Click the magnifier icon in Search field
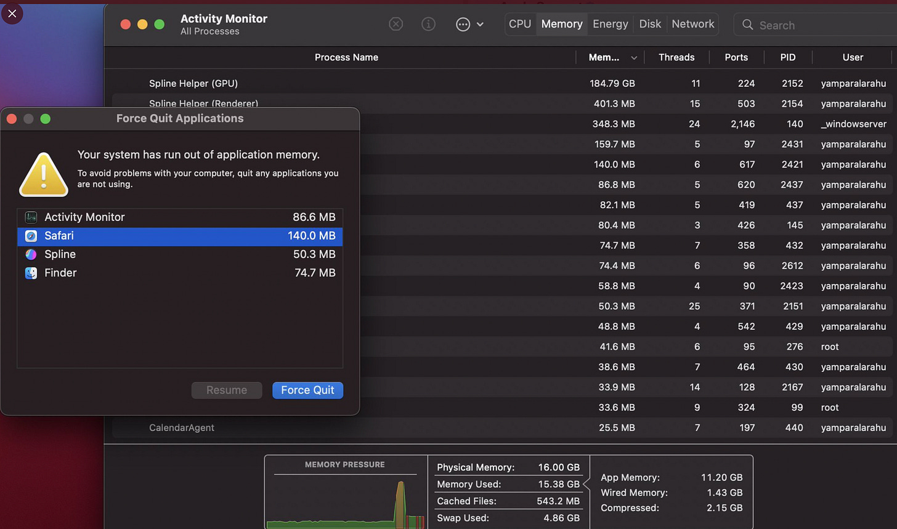The width and height of the screenshot is (897, 529). [x=748, y=25]
